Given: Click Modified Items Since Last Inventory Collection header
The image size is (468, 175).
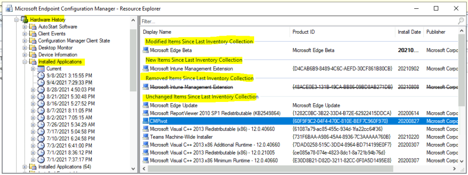Looking at the screenshot, I should pyautogui.click(x=199, y=41).
